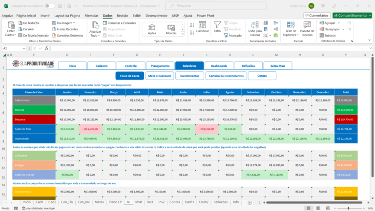Open the Desagrupar dropdown arrow
This screenshot has width=375, height=211.
click(343, 29)
